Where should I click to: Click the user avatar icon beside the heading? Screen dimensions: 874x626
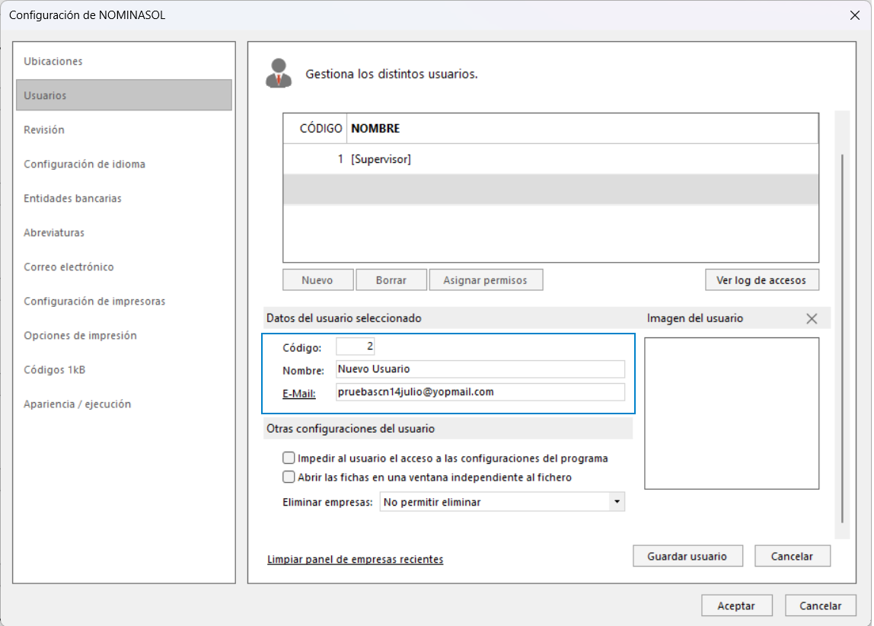(x=279, y=73)
